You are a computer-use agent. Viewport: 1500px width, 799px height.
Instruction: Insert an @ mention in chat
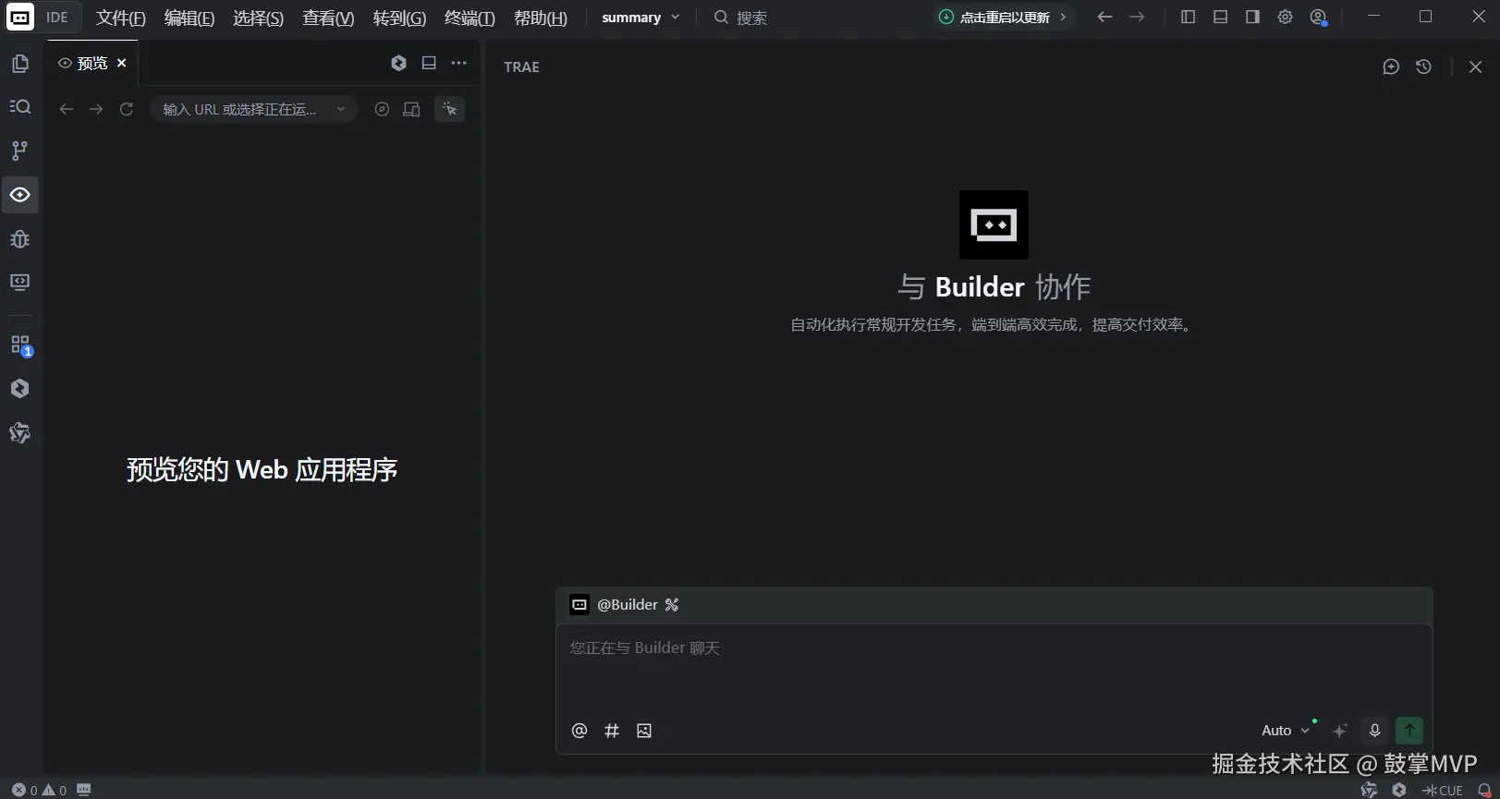coord(579,731)
